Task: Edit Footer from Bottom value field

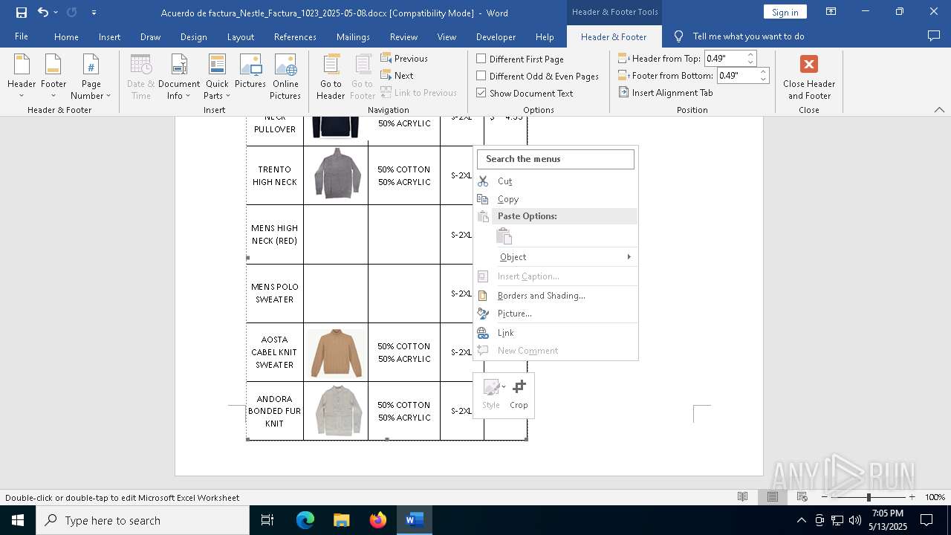Action: click(738, 75)
